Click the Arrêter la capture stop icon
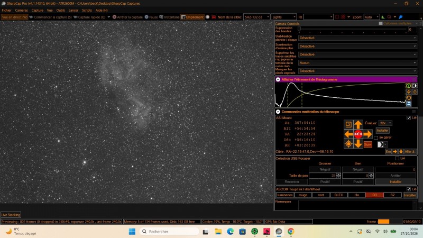Viewport: 423px width, 238px height. (114, 17)
